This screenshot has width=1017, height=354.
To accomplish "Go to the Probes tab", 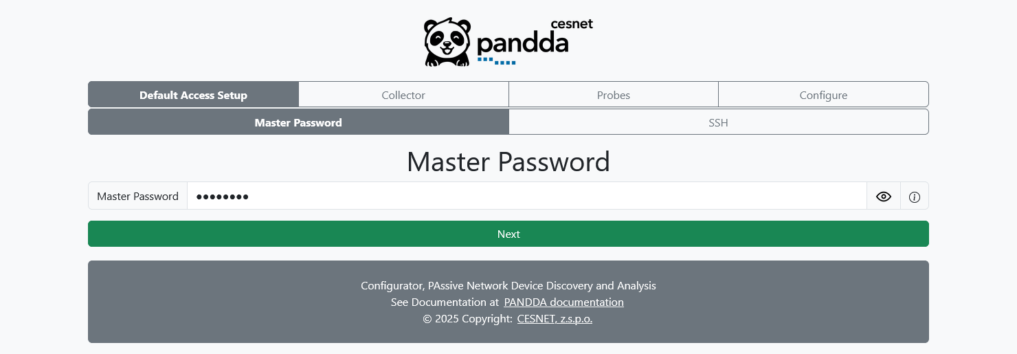I will click(613, 95).
